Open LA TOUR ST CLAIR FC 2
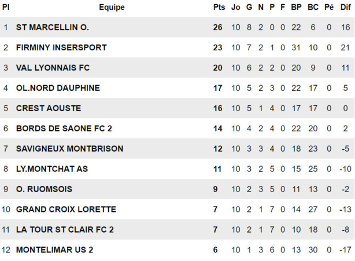The height and width of the screenshot is (261, 355). (x=65, y=230)
